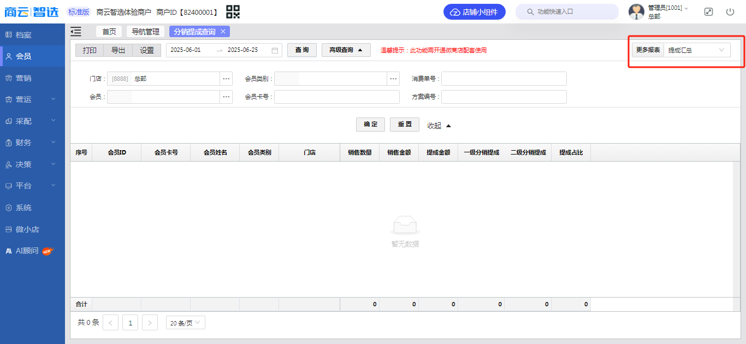Collapse the filter panel with 收起
The width and height of the screenshot is (746, 344).
(x=439, y=126)
